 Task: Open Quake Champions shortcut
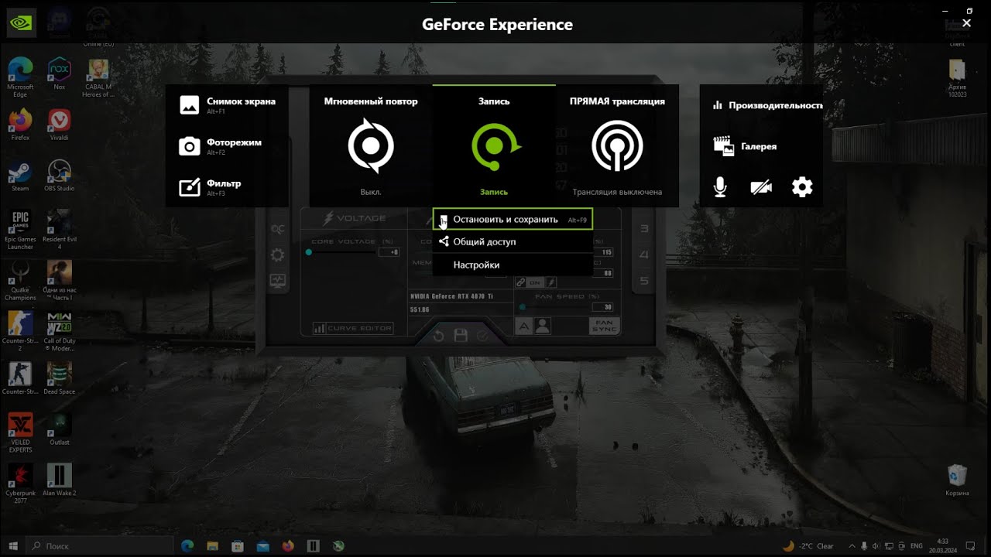pyautogui.click(x=20, y=280)
